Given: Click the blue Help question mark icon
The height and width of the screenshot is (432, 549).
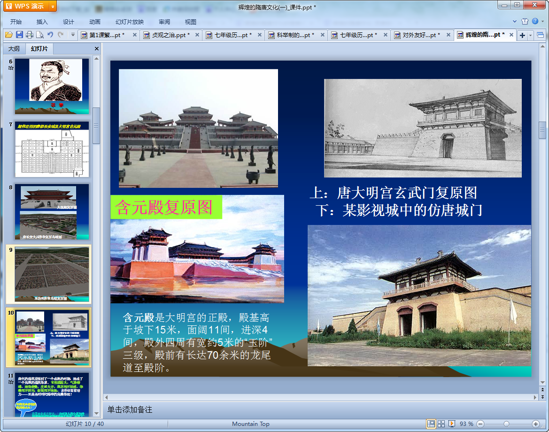Looking at the screenshot, I should click(535, 22).
